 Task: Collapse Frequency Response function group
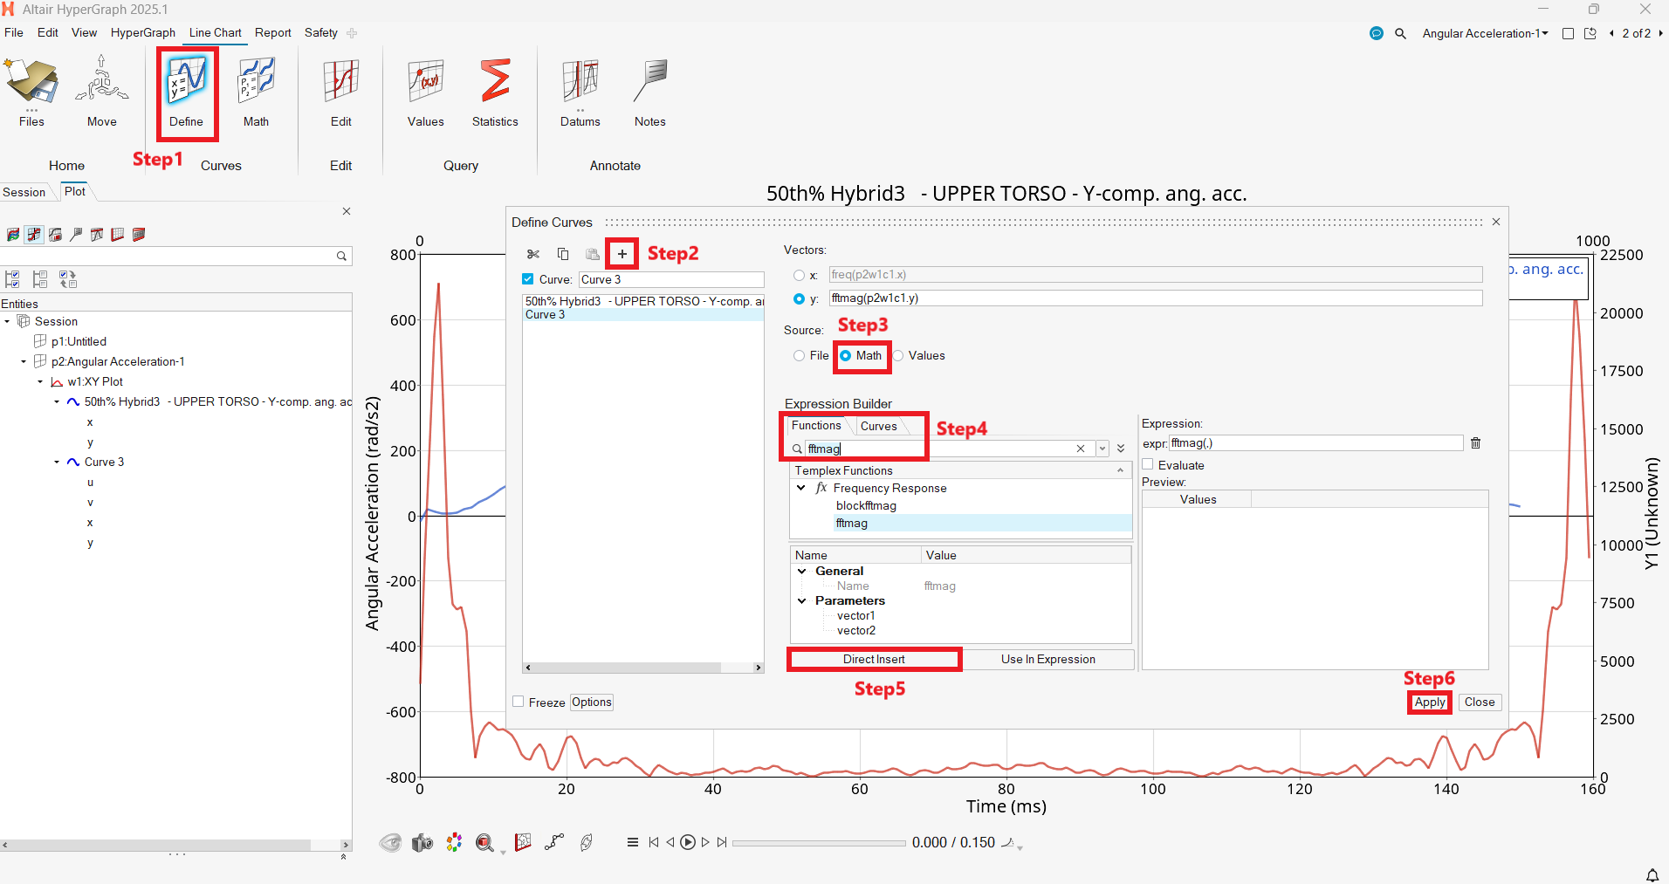point(801,488)
